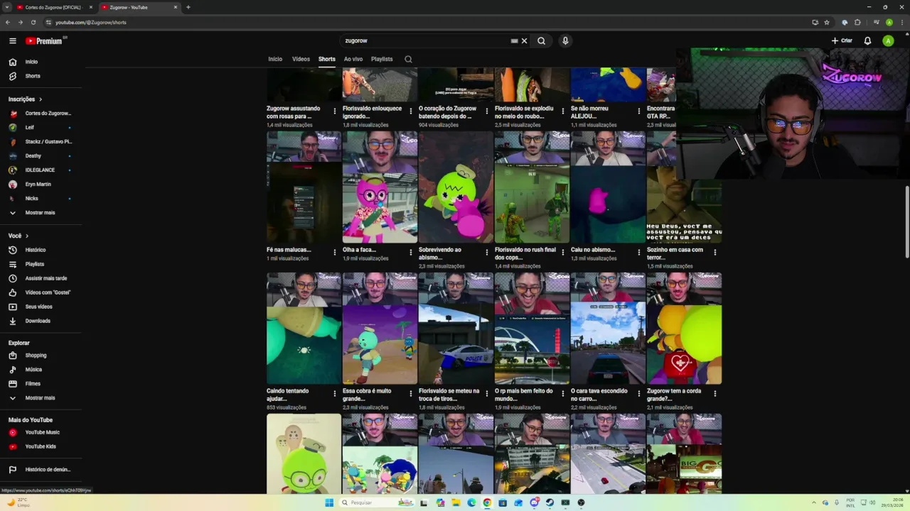Image resolution: width=910 pixels, height=511 pixels.
Task: Reload the page in browser
Action: 33,22
